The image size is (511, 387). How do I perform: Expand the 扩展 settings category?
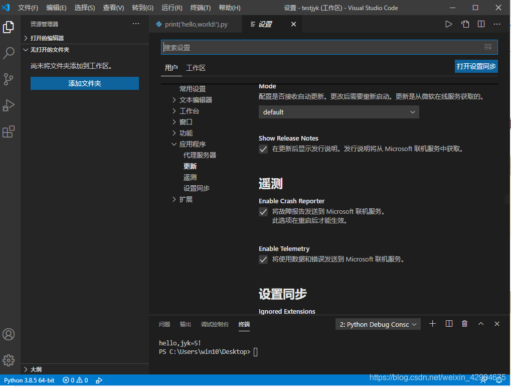tap(182, 199)
